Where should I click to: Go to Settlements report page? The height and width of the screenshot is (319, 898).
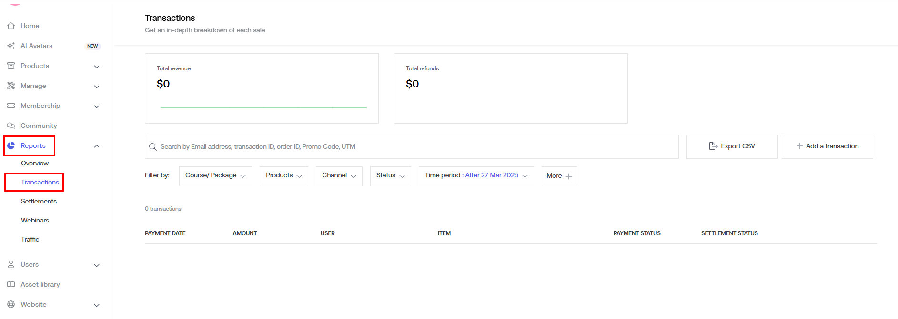[x=39, y=201]
